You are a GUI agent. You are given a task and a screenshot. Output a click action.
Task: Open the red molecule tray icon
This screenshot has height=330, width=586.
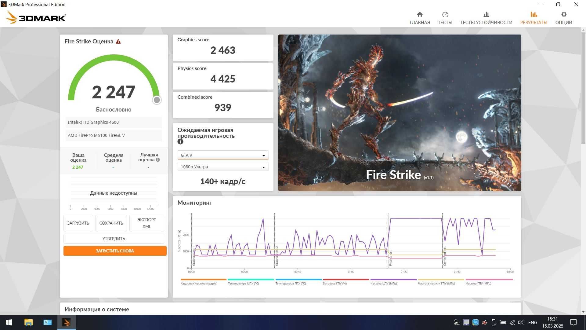(x=484, y=322)
